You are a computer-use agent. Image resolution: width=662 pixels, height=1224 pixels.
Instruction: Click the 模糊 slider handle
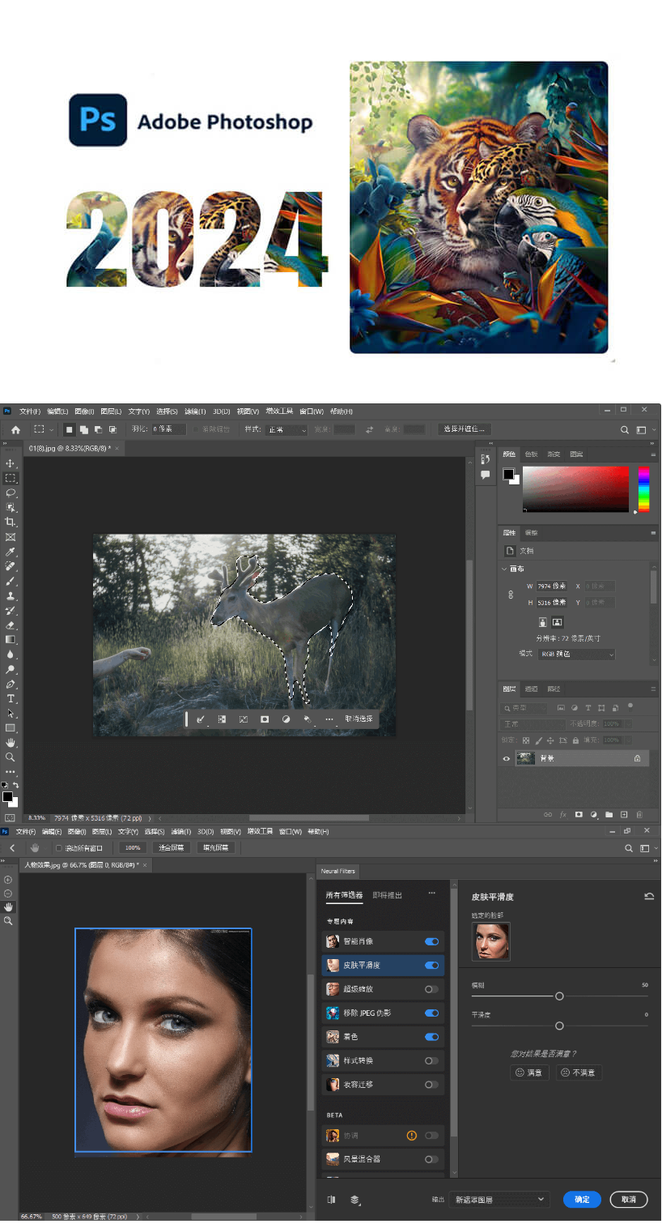[x=559, y=996]
